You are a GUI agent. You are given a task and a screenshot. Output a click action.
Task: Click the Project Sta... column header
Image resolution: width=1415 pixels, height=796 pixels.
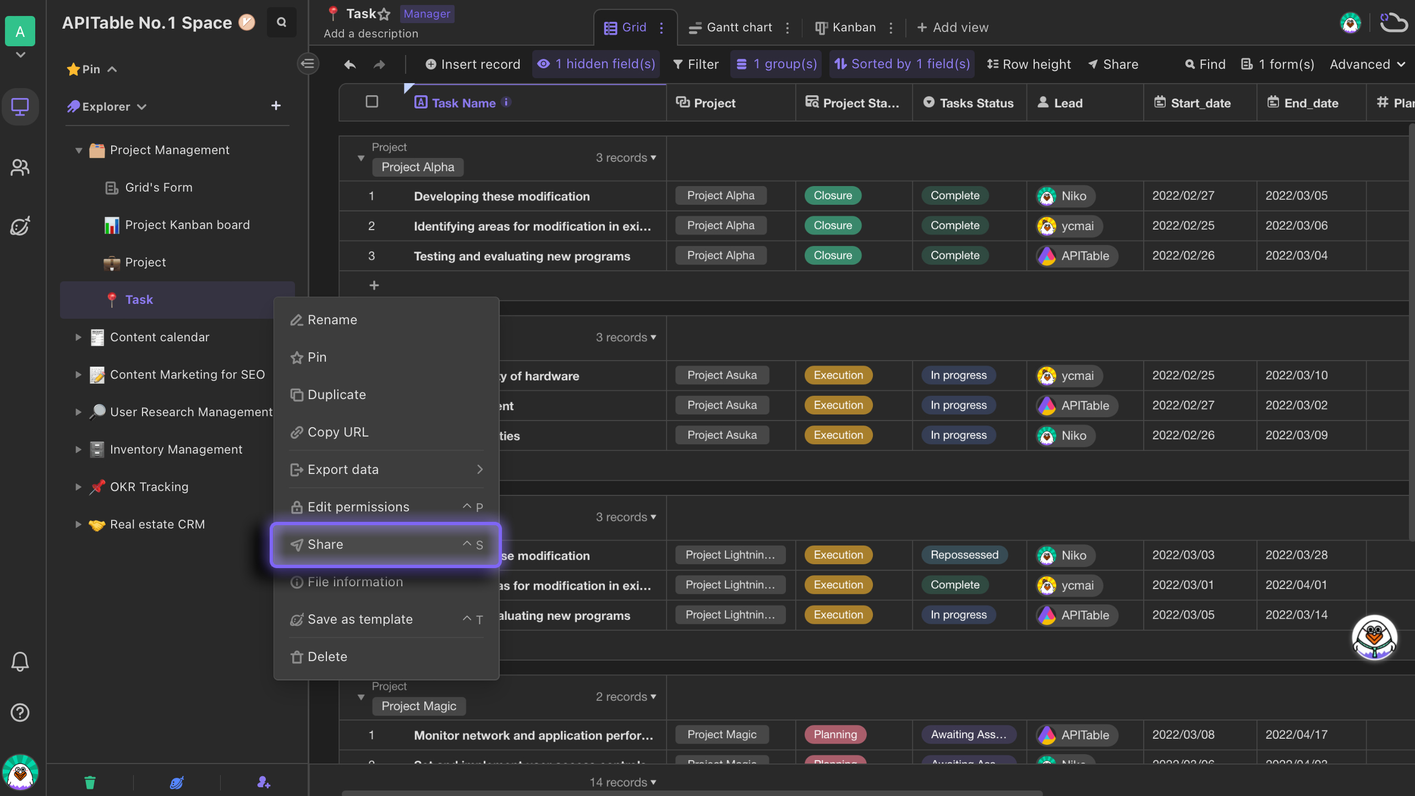pyautogui.click(x=853, y=103)
